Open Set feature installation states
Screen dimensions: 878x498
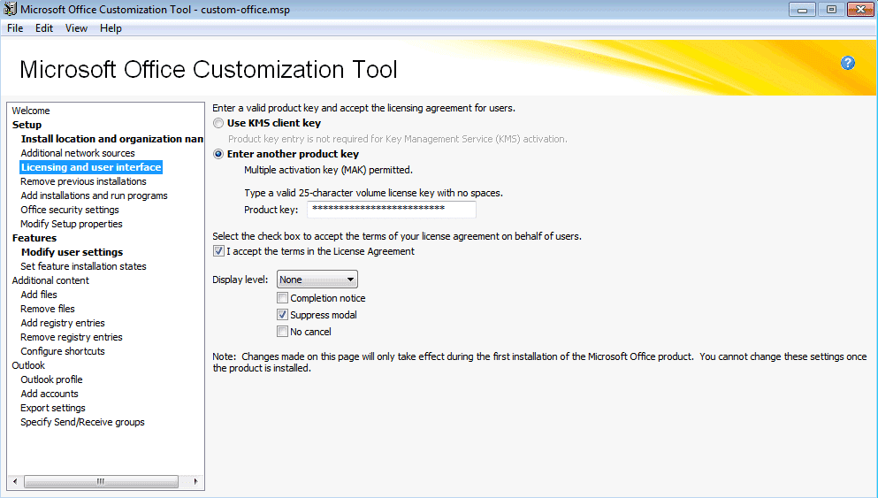pos(83,266)
